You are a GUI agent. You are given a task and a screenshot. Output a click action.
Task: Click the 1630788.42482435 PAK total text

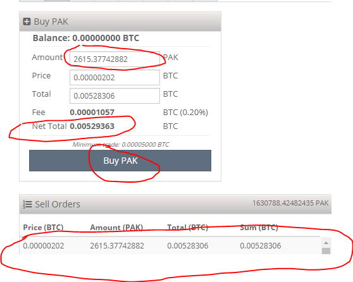290,203
